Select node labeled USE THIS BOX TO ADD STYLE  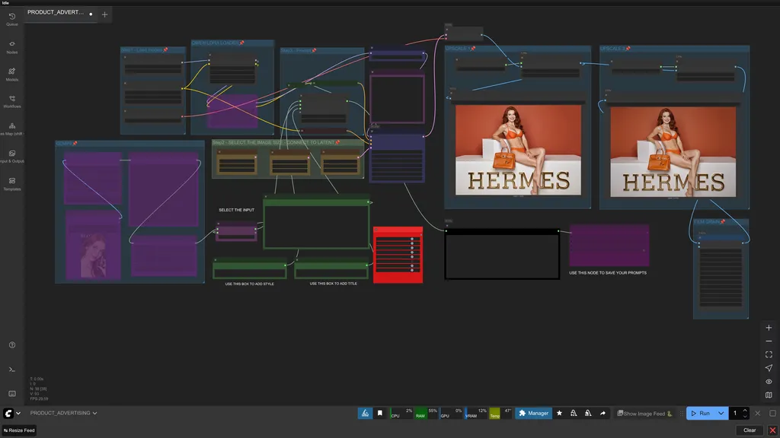[250, 268]
